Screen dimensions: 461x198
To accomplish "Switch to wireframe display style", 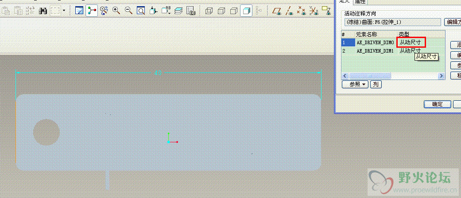I will point(209,11).
